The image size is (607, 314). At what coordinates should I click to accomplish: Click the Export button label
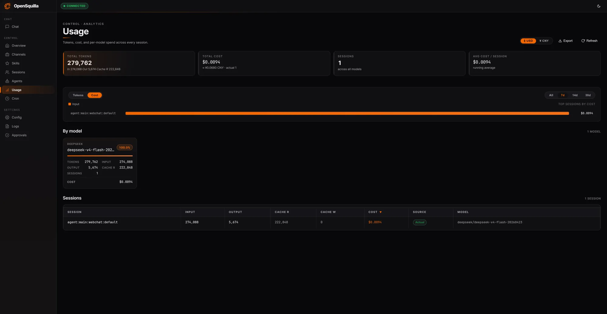point(568,41)
